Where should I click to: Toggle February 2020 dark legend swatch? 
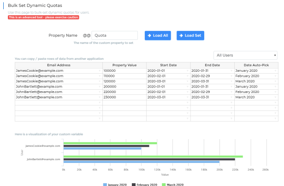[x=134, y=184]
